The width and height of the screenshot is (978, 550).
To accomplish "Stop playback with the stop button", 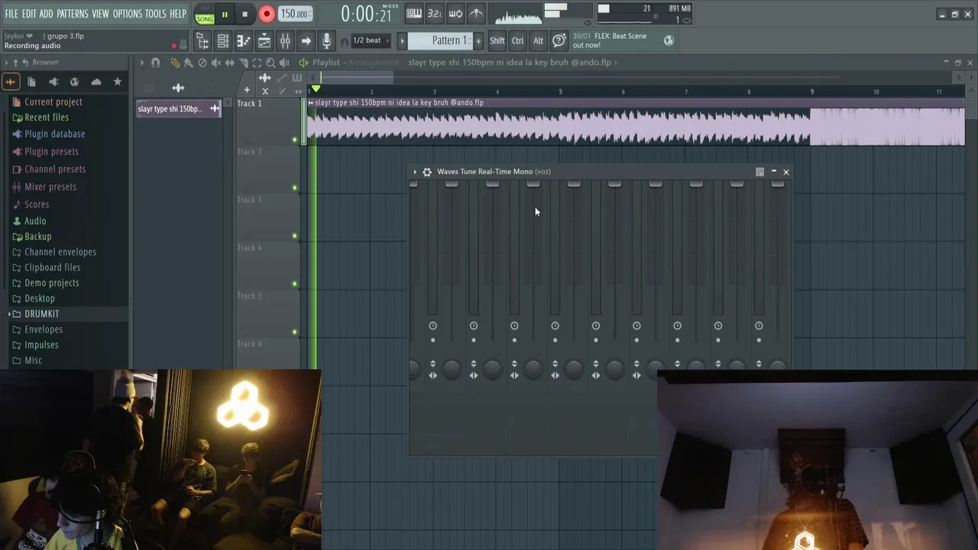I will pos(244,14).
